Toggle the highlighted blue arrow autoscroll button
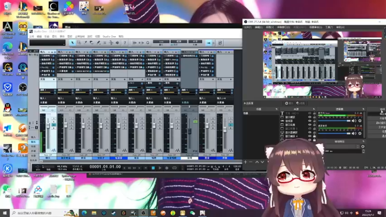 (x=209, y=43)
